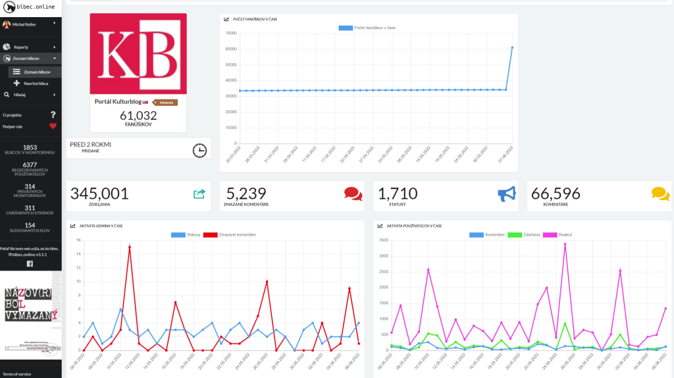
Task: Click the blue Počet fanúšikov legend swatch
Action: [x=346, y=28]
